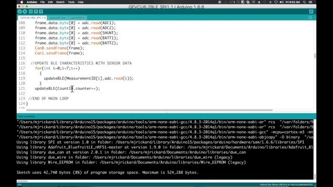Click console line Using library due_wire
This screenshot has height=187, width=333.
pyautogui.click(x=124, y=157)
